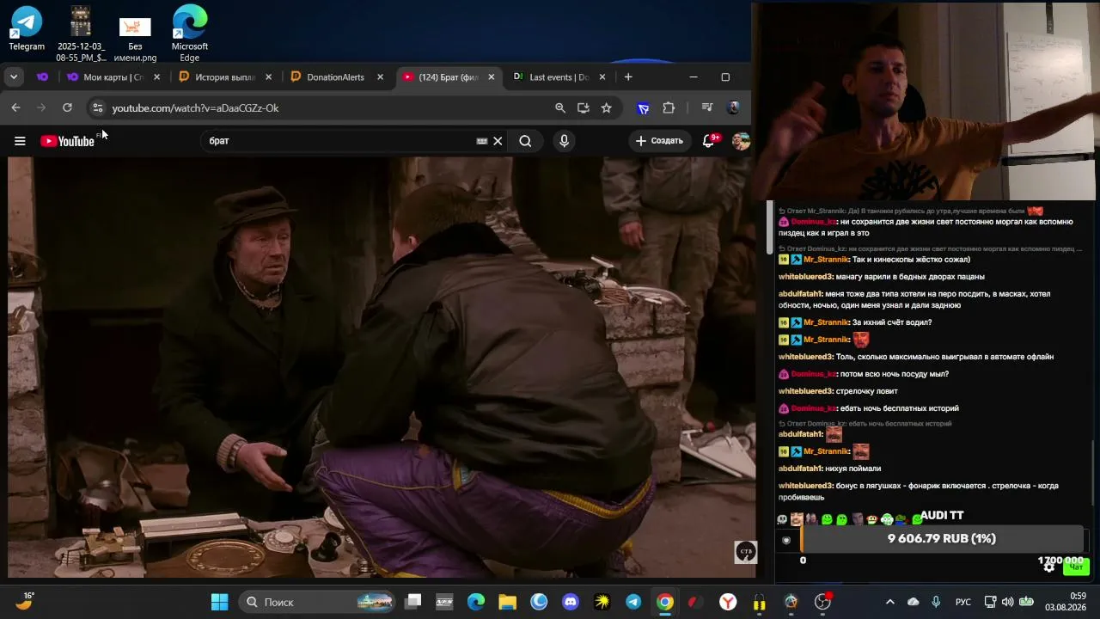Open the media controls toolbar button

[707, 107]
